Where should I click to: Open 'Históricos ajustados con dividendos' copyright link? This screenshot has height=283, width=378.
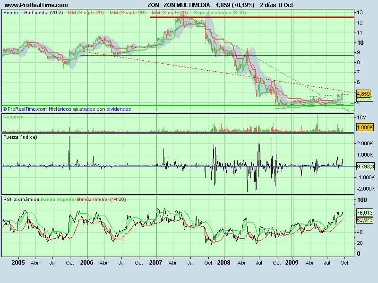pos(90,109)
